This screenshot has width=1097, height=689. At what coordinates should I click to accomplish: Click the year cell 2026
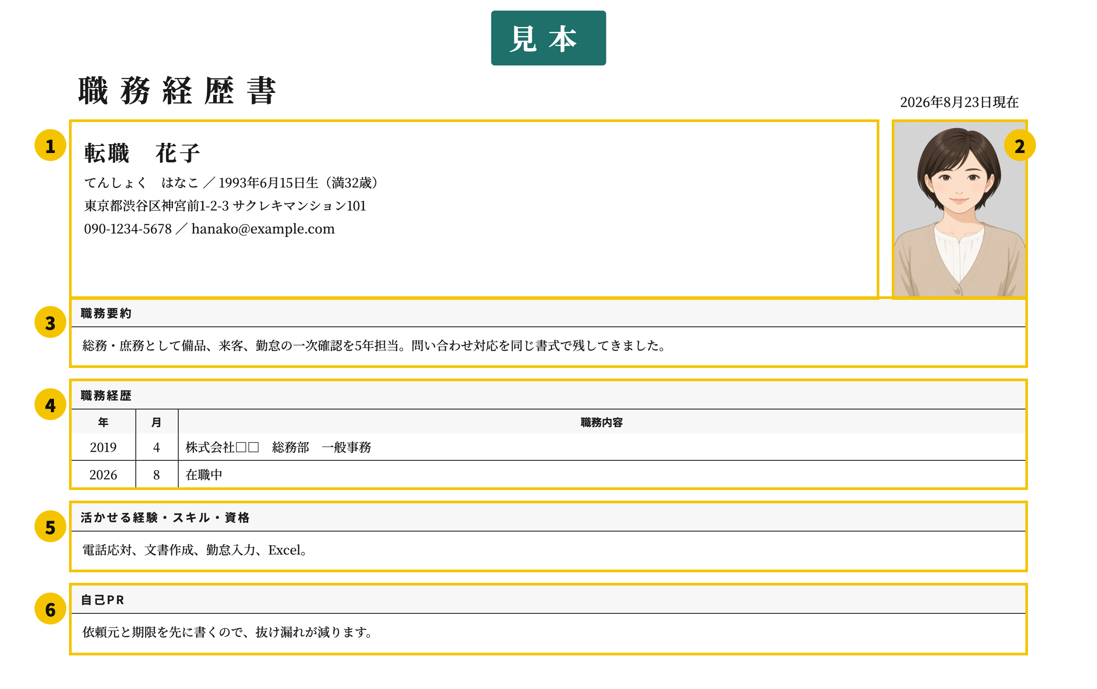tap(104, 475)
